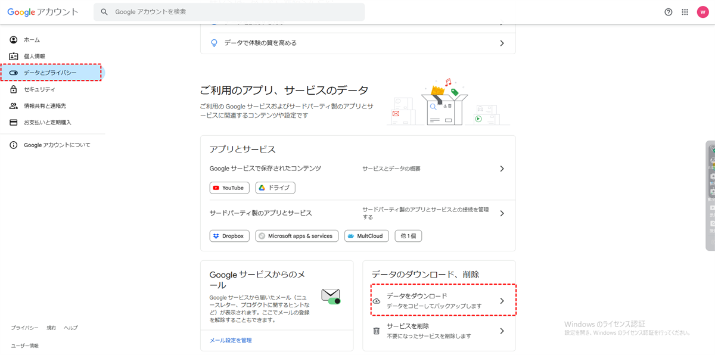
Task: Open Google サービスで保存されたコンテンツ chevron arrow
Action: click(x=502, y=169)
